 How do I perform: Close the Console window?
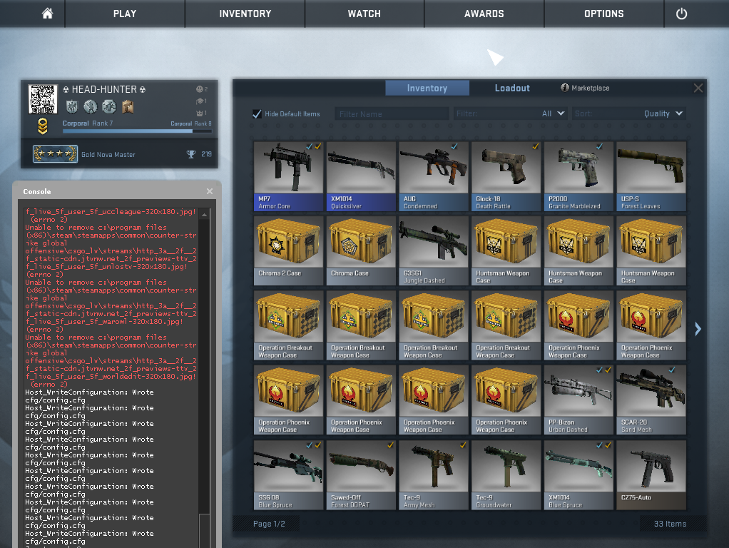click(x=210, y=191)
